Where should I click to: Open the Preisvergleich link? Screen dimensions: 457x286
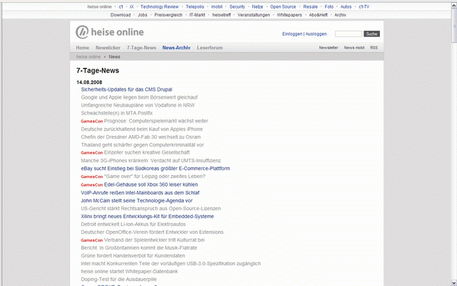point(169,15)
